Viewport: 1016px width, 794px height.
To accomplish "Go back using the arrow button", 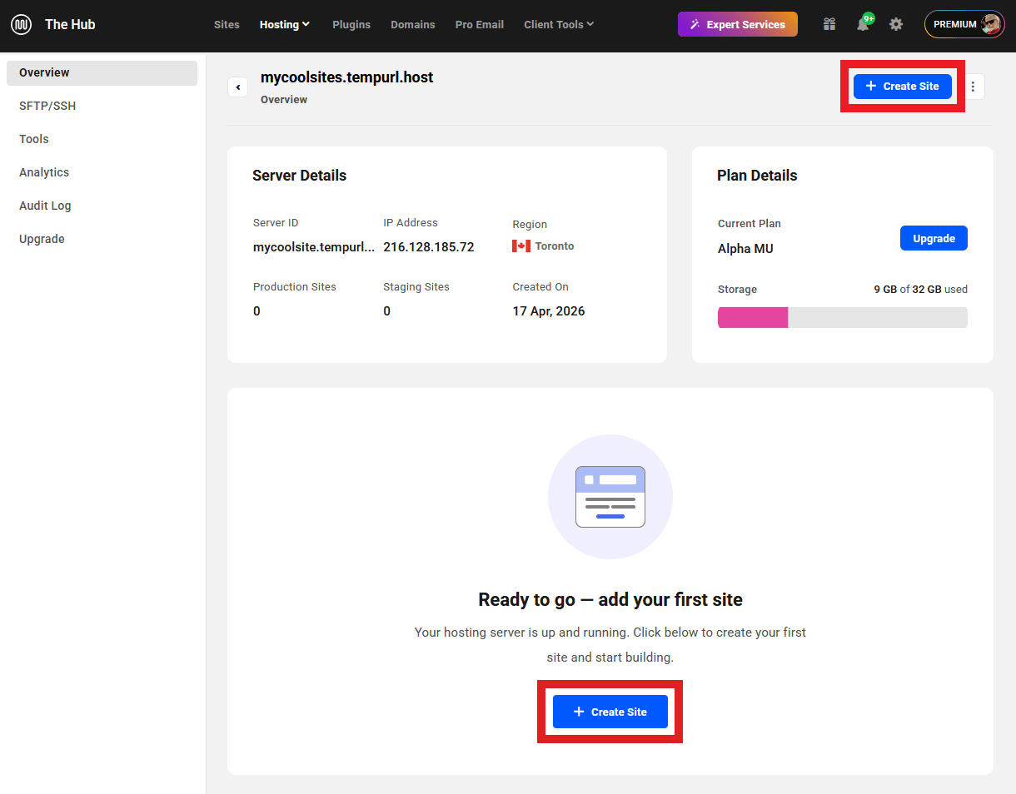I will coord(237,87).
